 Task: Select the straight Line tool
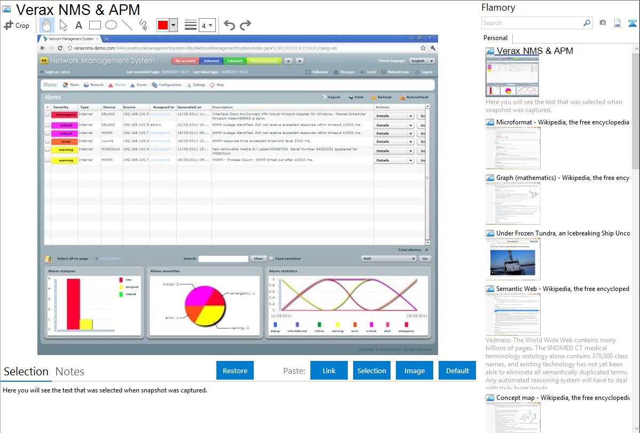[x=126, y=25]
